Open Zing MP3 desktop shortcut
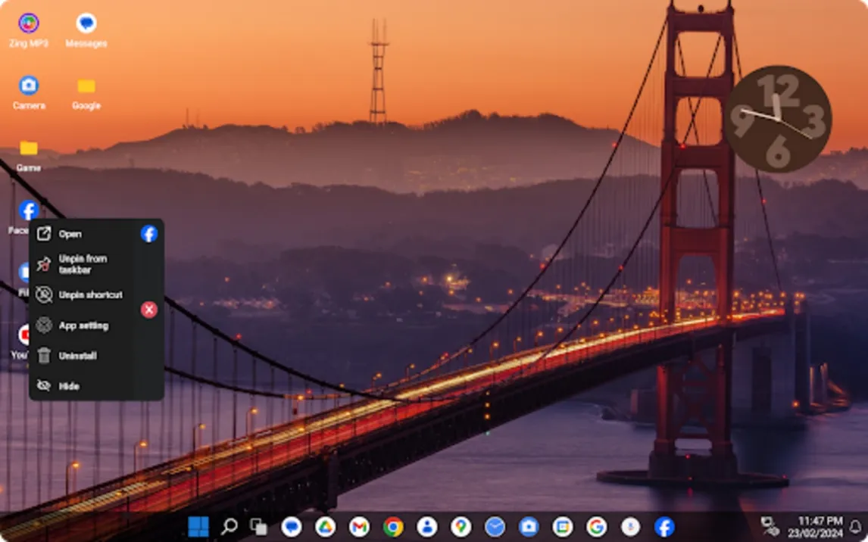Image resolution: width=868 pixels, height=542 pixels. pyautogui.click(x=29, y=24)
